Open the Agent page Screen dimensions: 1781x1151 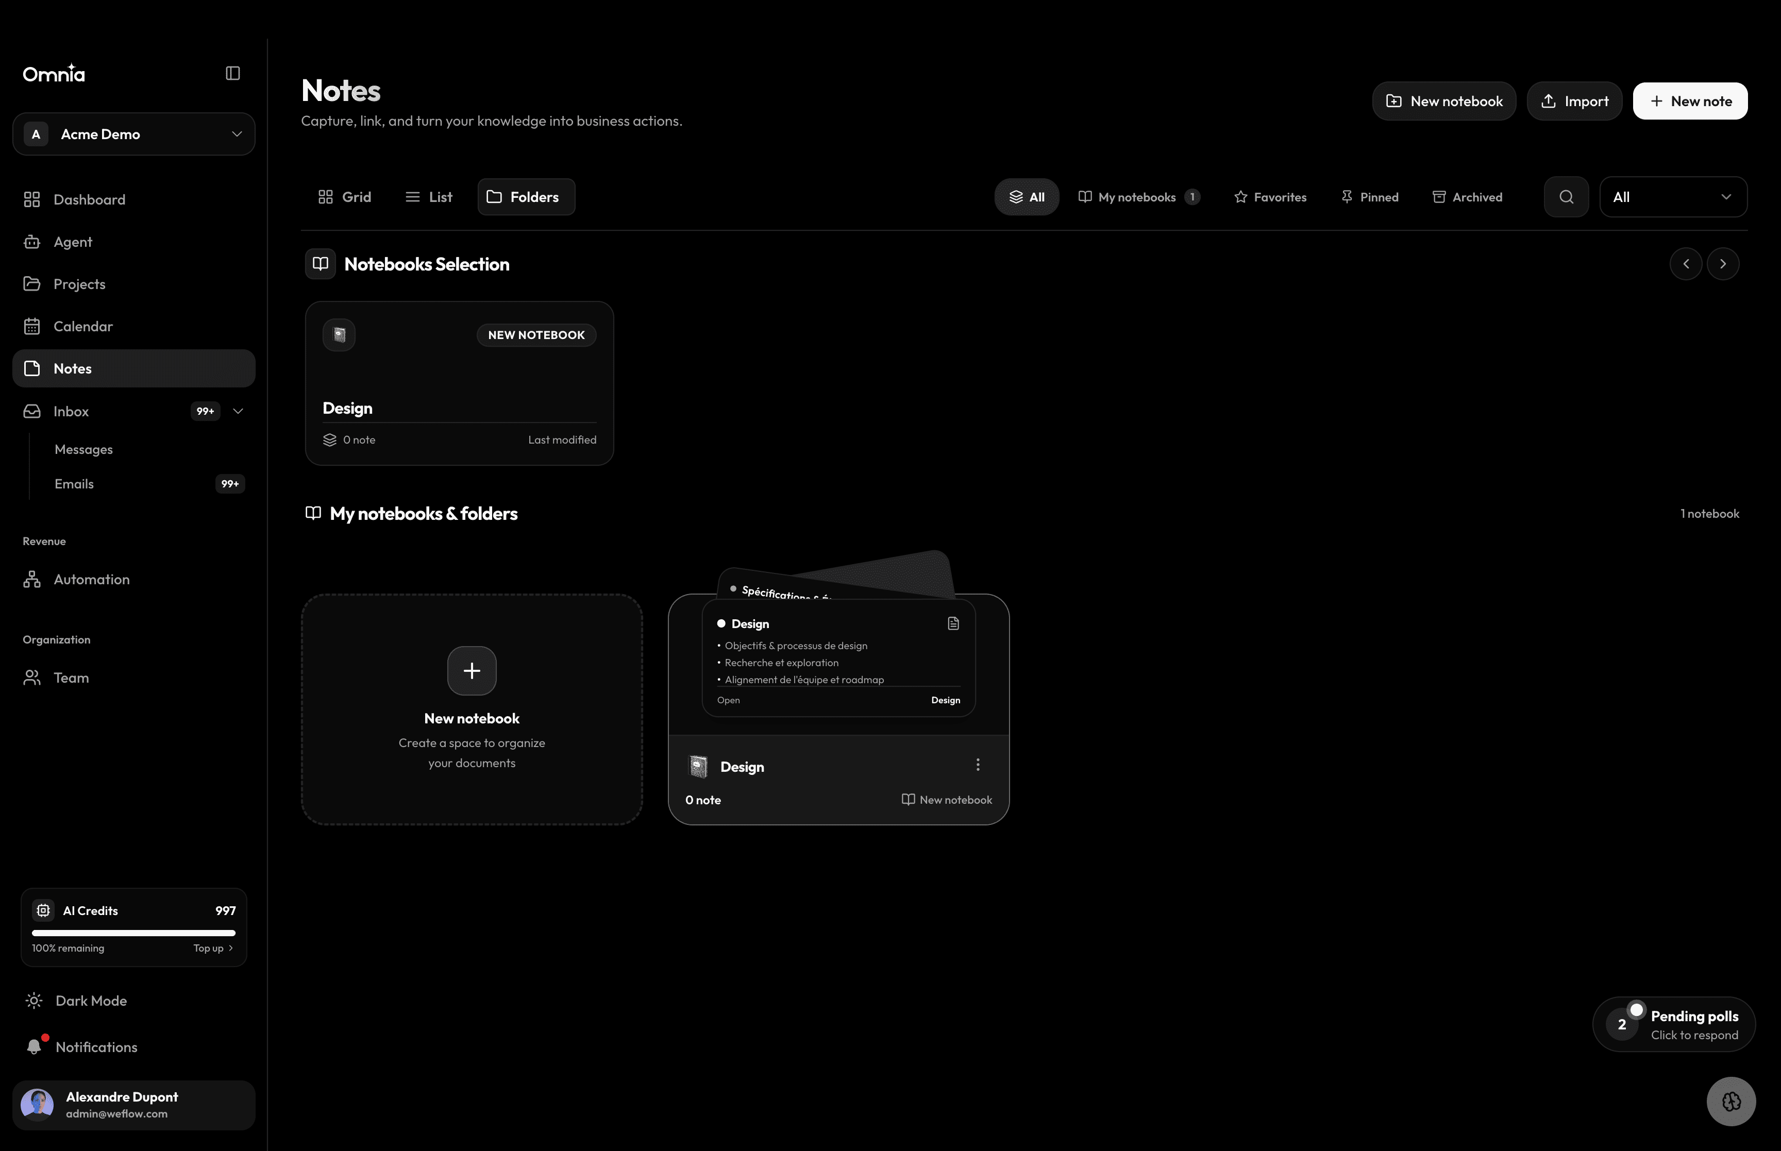click(134, 242)
